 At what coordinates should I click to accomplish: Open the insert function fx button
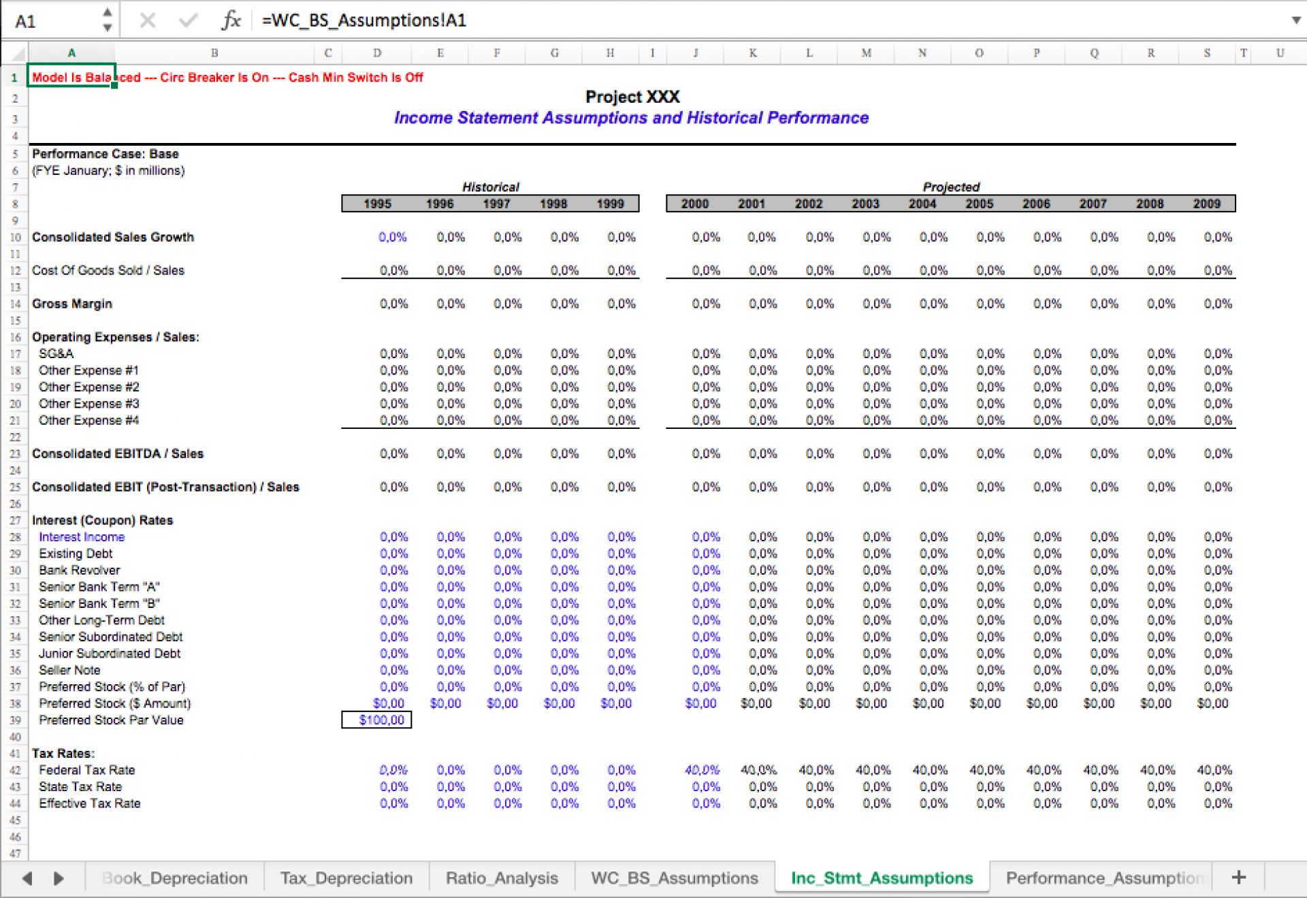(231, 20)
